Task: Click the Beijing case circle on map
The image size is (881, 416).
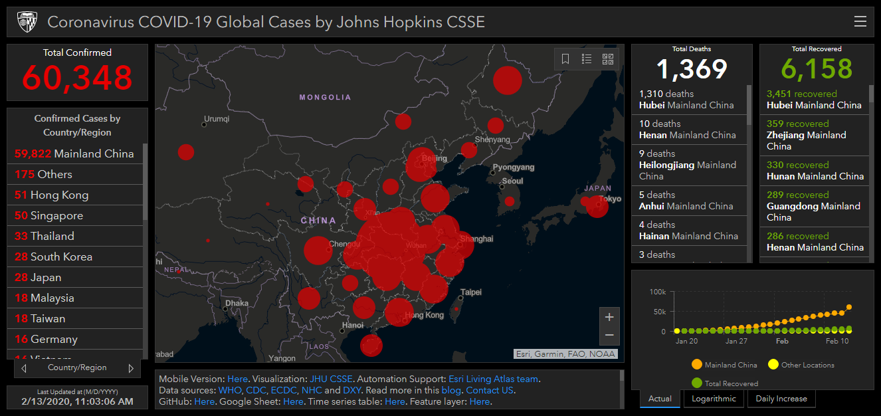Action: [x=421, y=165]
